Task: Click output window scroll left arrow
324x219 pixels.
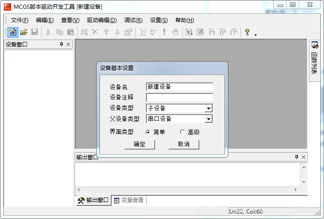Action: coord(79,190)
